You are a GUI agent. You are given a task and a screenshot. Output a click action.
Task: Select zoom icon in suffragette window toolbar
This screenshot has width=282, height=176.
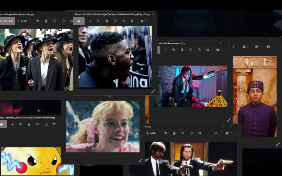tap(38, 21)
